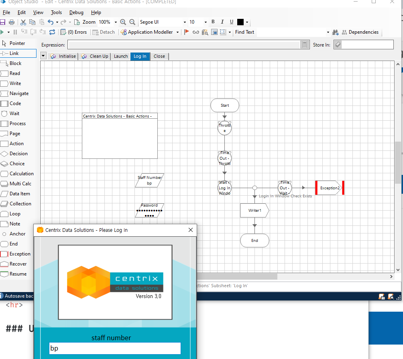Click the Find Next binoculars icon

(x=336, y=32)
